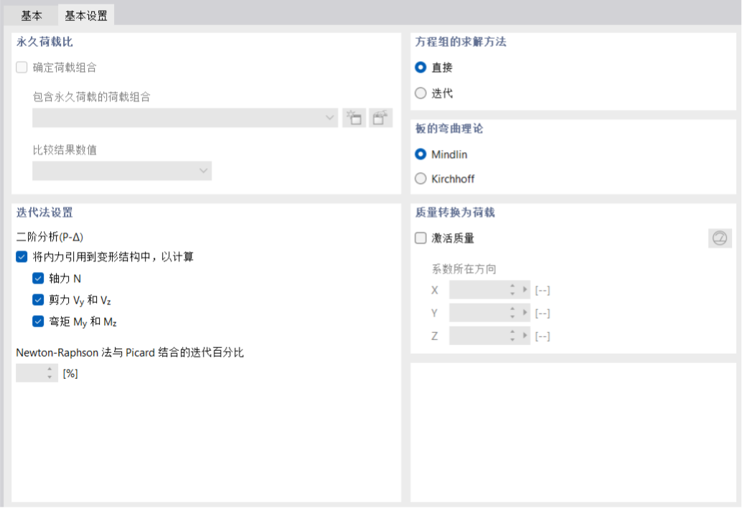Click the arrow button next to Z factor field
742x508 pixels.
[x=525, y=336]
